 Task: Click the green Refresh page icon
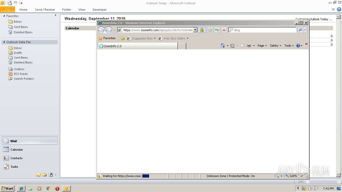point(217,30)
